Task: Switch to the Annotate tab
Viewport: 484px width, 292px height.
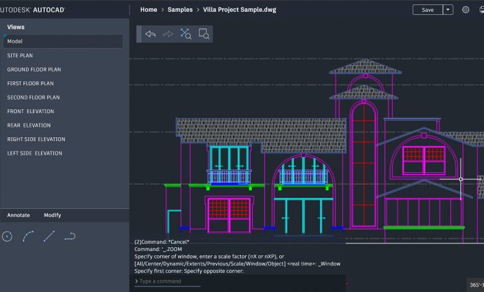Action: click(19, 216)
